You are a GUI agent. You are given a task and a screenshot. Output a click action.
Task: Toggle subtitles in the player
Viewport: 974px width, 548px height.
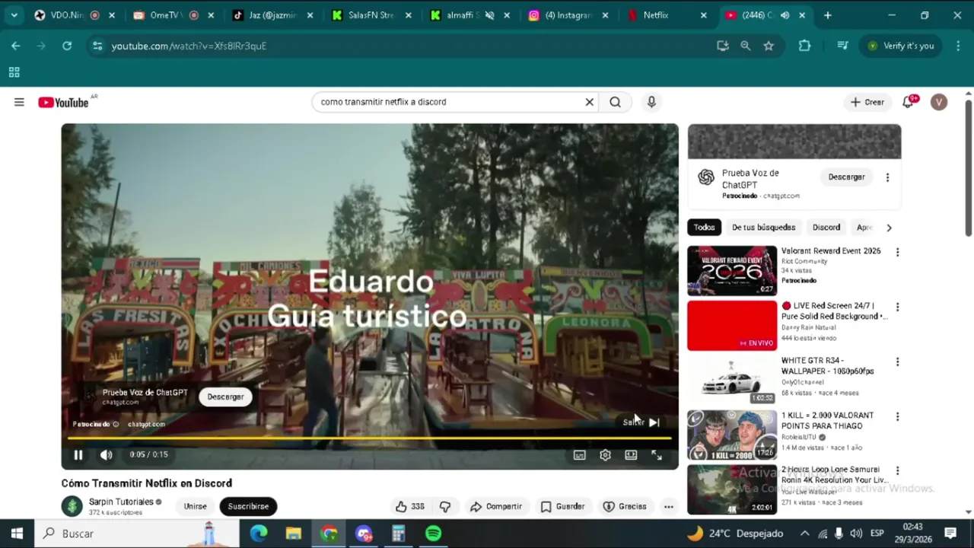580,455
